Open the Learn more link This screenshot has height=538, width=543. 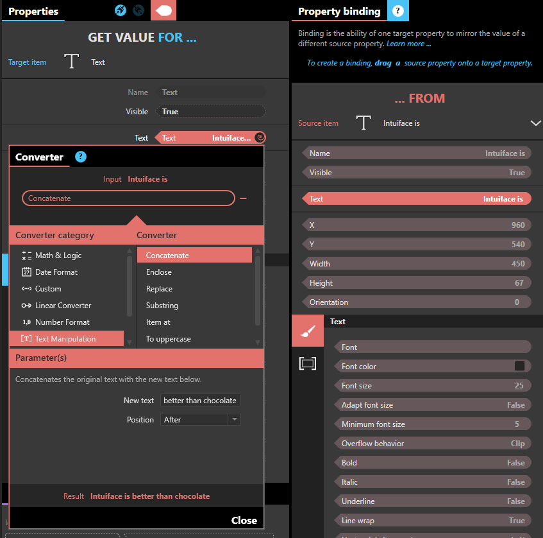408,44
